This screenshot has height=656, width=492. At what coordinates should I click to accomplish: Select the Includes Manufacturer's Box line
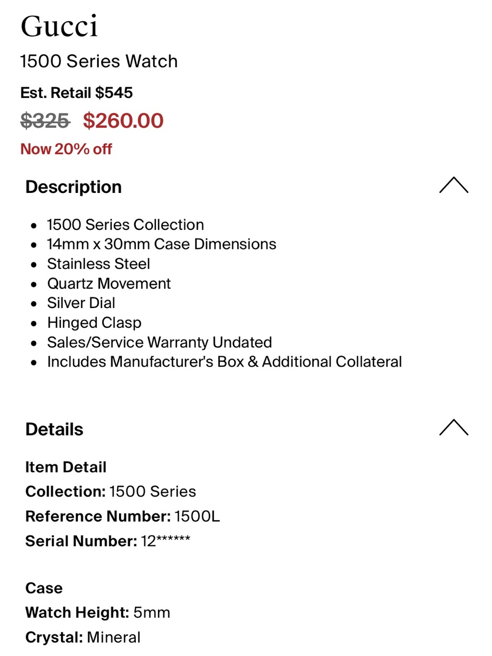point(224,362)
